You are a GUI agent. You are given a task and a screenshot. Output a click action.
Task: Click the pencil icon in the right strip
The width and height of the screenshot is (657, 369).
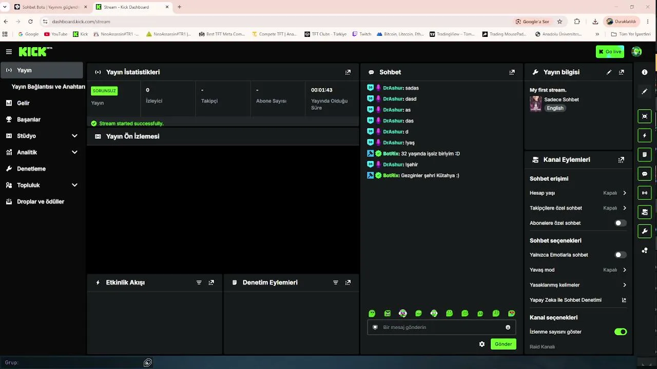(x=645, y=91)
